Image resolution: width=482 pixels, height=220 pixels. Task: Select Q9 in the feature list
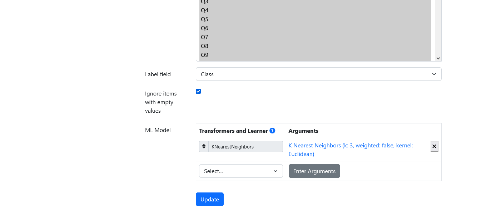315,55
